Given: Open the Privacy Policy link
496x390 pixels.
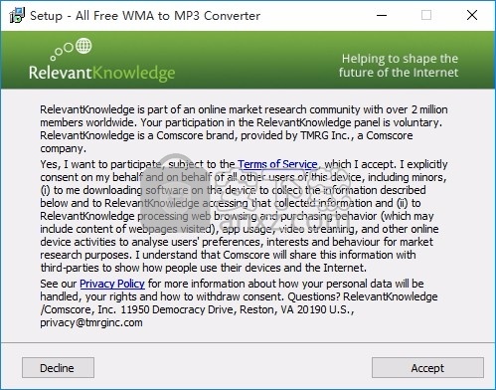Looking at the screenshot, I should (112, 284).
